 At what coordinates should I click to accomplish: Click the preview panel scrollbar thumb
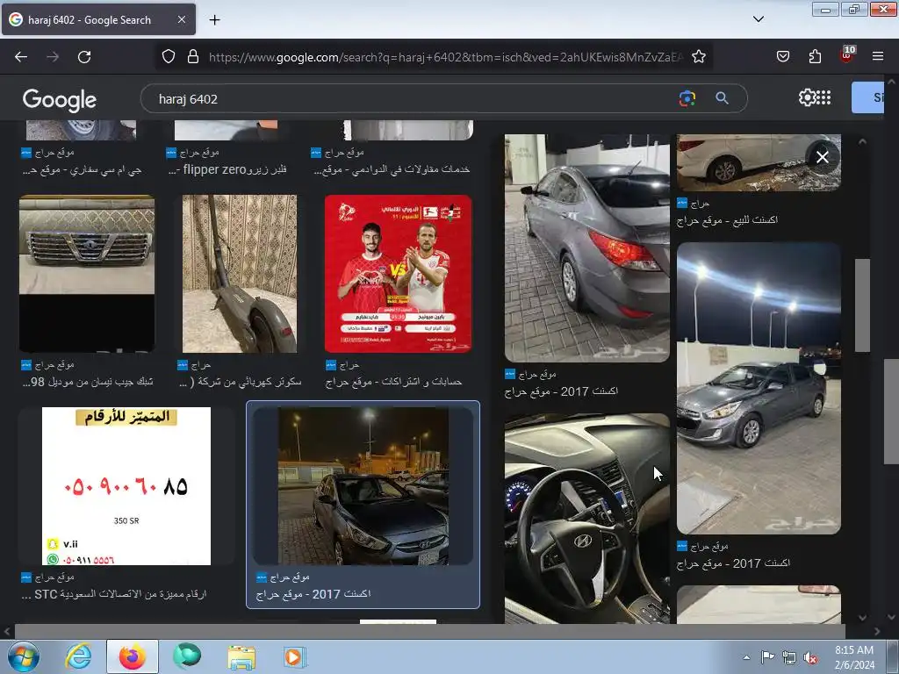[x=862, y=305]
